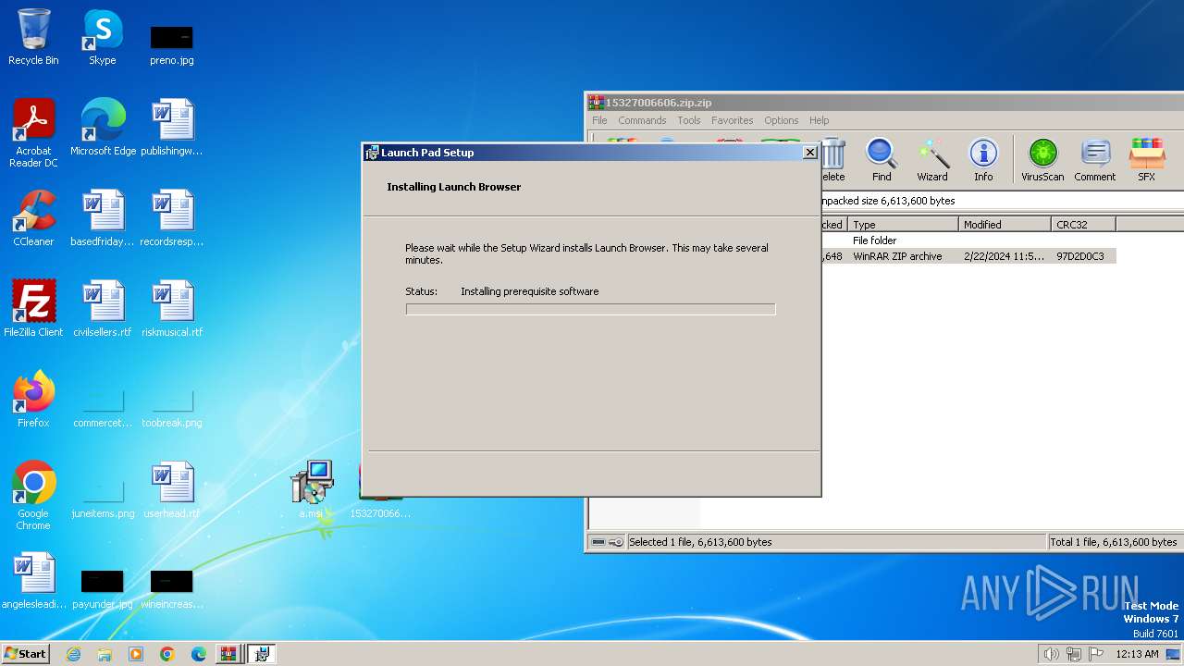Open Internet Explorer from taskbar
Image resolution: width=1184 pixels, height=666 pixels.
tap(74, 654)
